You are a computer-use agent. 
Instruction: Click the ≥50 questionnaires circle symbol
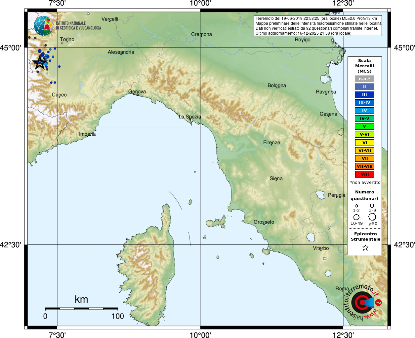(372, 217)
